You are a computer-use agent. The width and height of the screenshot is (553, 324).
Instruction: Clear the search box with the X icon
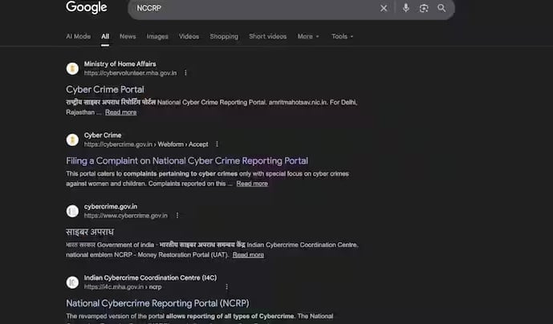coord(384,8)
